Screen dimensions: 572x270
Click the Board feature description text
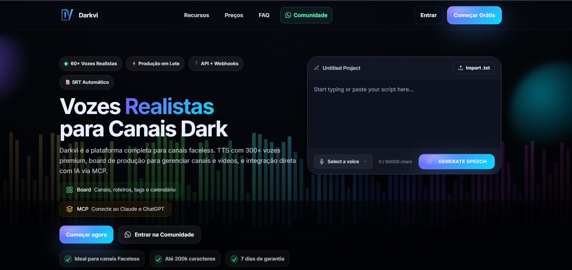(135, 190)
